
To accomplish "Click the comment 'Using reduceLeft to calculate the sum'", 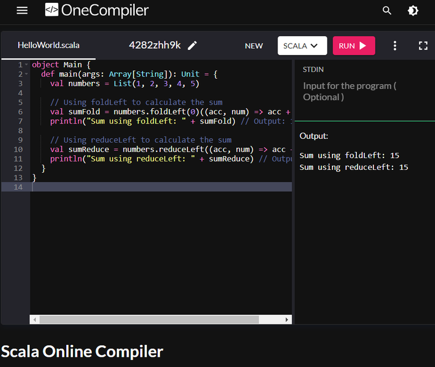I will [x=140, y=140].
